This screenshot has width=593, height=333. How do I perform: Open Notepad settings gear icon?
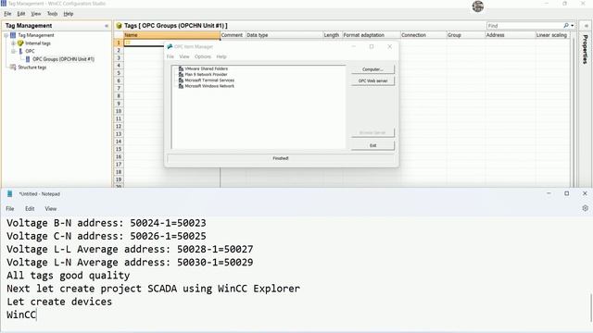pos(585,208)
